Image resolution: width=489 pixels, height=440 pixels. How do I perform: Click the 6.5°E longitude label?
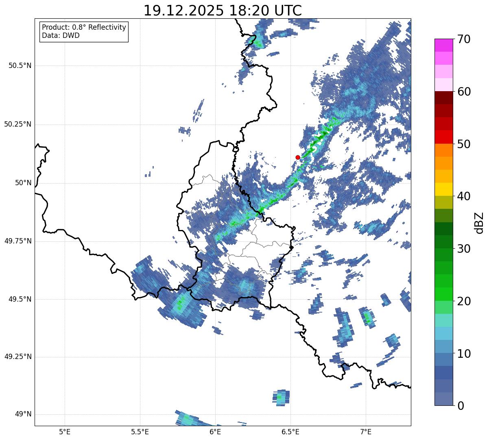point(290,431)
